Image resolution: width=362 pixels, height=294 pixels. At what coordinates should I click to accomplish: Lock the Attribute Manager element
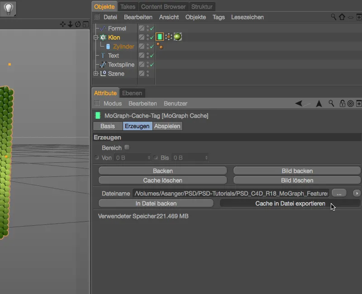(x=343, y=104)
